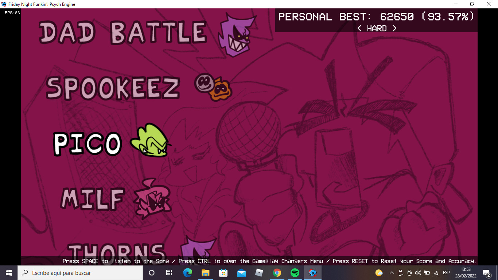Open Microsoft Edge from the taskbar
The image size is (498, 280).
click(x=188, y=273)
